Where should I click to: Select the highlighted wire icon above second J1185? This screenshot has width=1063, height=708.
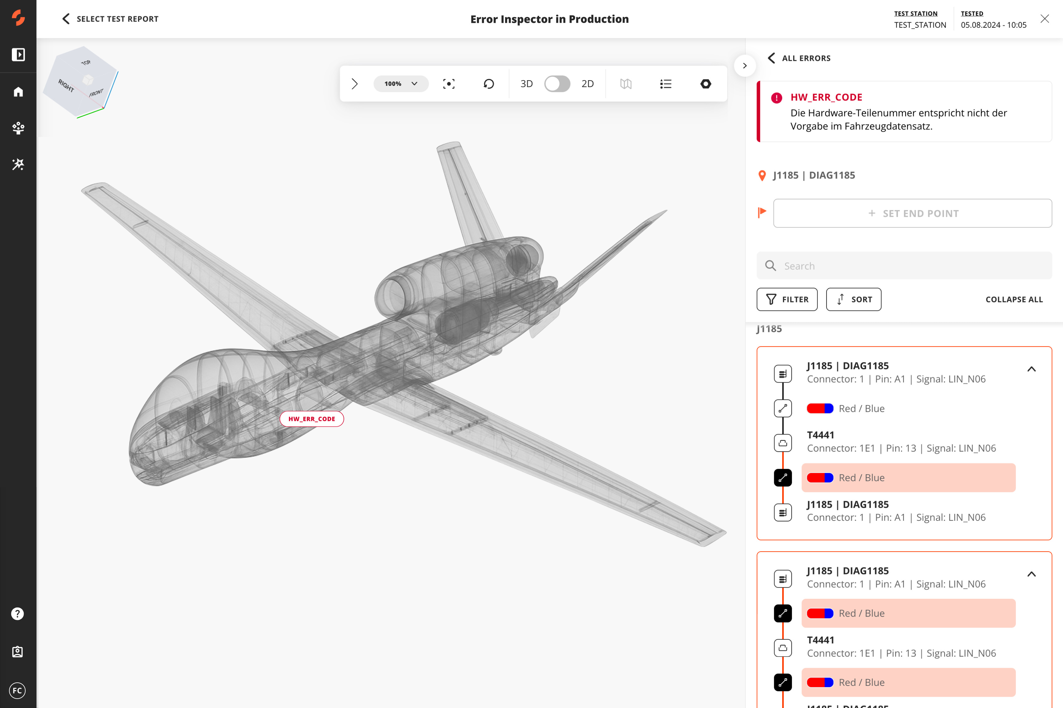[783, 478]
